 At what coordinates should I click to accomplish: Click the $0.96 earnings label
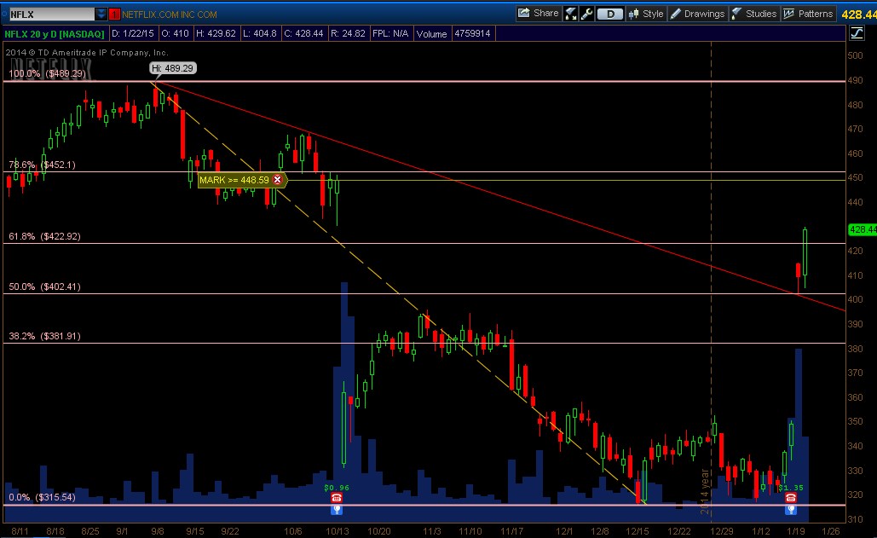point(337,488)
